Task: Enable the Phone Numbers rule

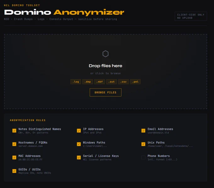Action: tap(143, 158)
